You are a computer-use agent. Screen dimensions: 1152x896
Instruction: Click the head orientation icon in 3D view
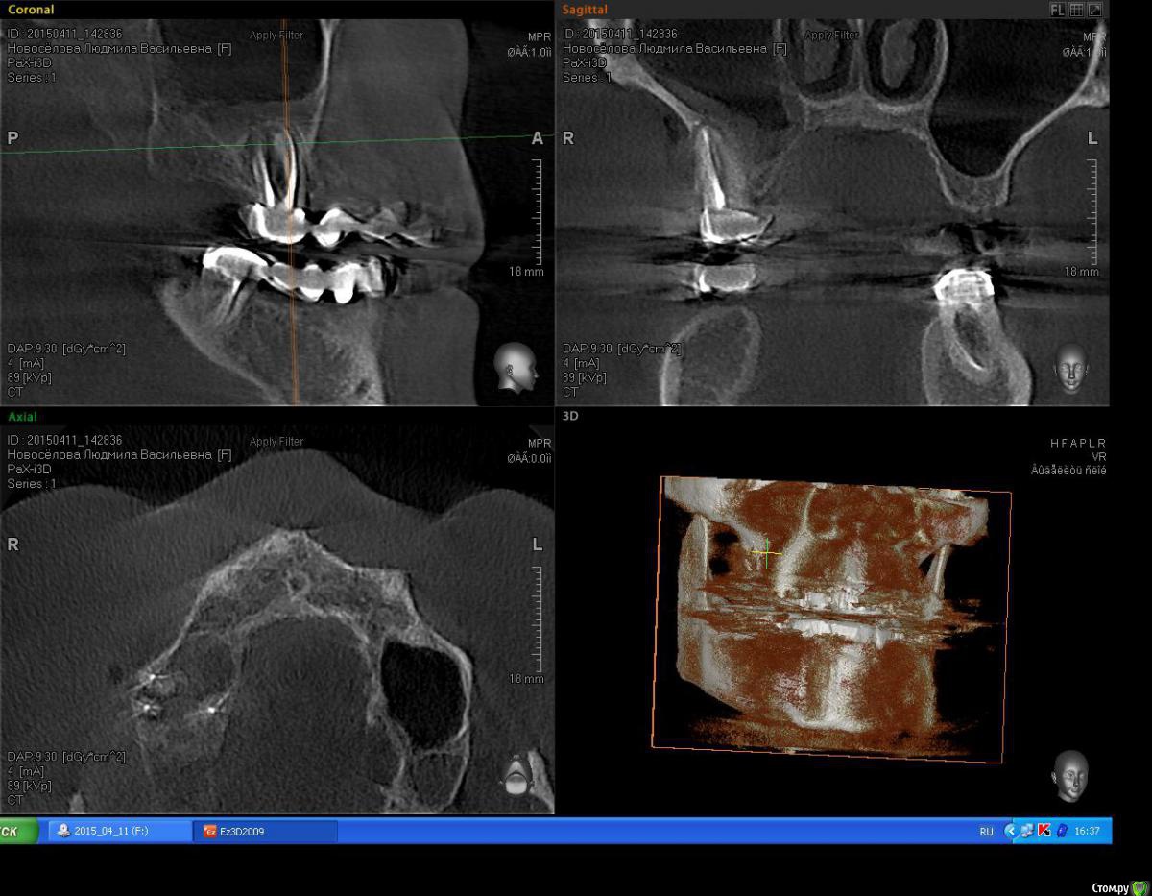(x=1069, y=774)
